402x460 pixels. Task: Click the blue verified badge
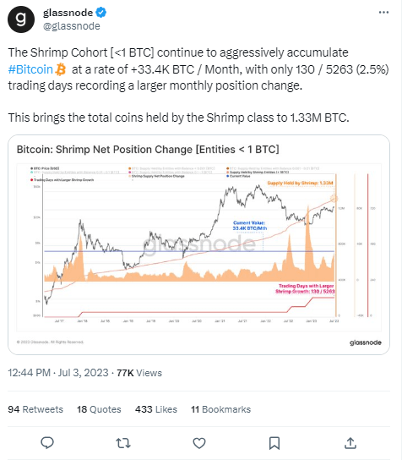[101, 13]
